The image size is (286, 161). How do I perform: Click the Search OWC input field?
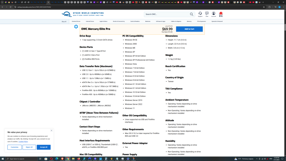click(167, 14)
